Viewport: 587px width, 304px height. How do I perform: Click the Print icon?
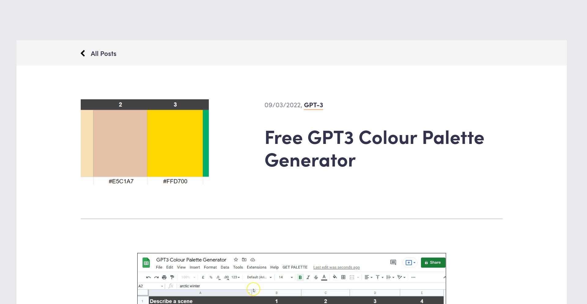[164, 277]
